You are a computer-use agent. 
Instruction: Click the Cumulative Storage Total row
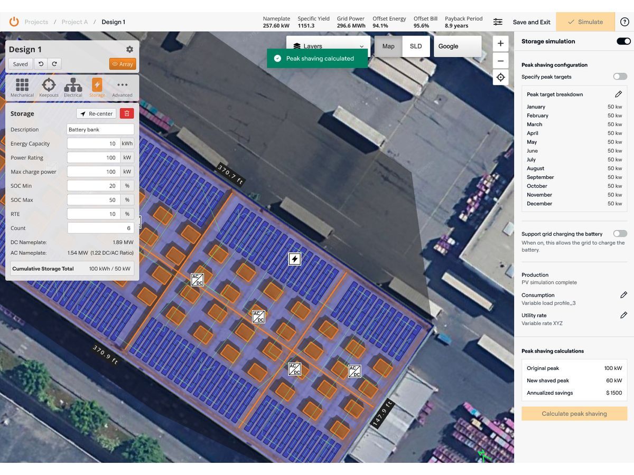click(x=72, y=269)
